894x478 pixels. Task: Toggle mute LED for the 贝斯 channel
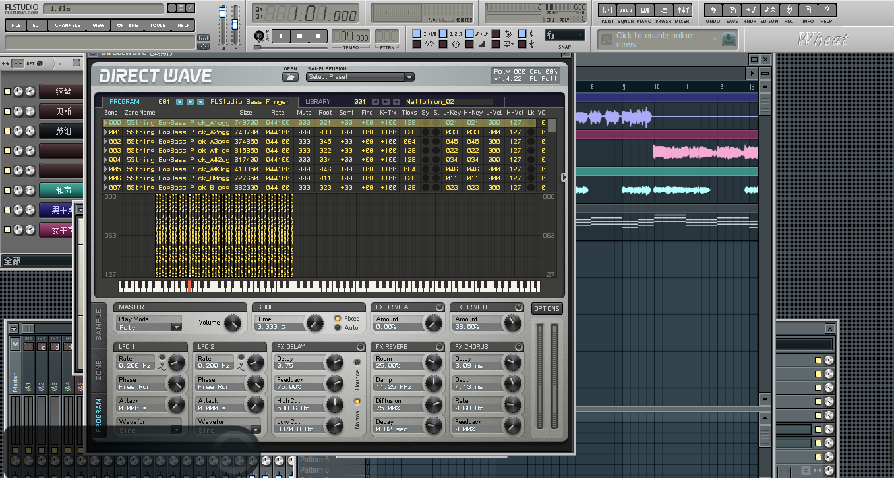coord(7,111)
